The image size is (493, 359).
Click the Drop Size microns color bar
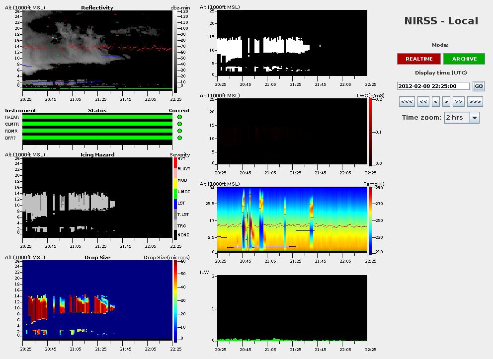click(x=175, y=301)
